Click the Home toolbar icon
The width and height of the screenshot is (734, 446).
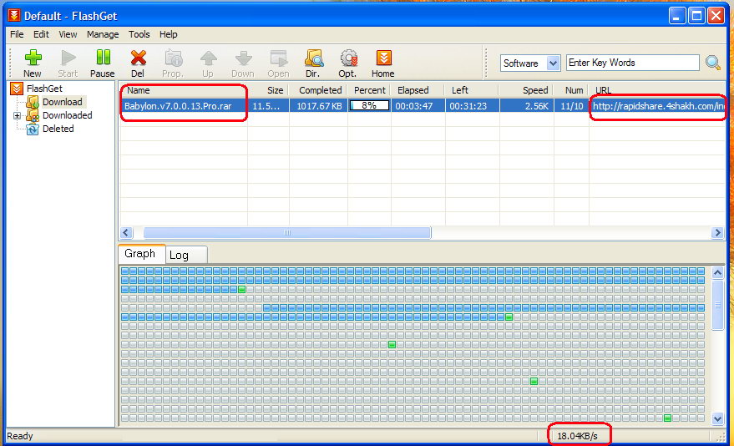(x=383, y=58)
